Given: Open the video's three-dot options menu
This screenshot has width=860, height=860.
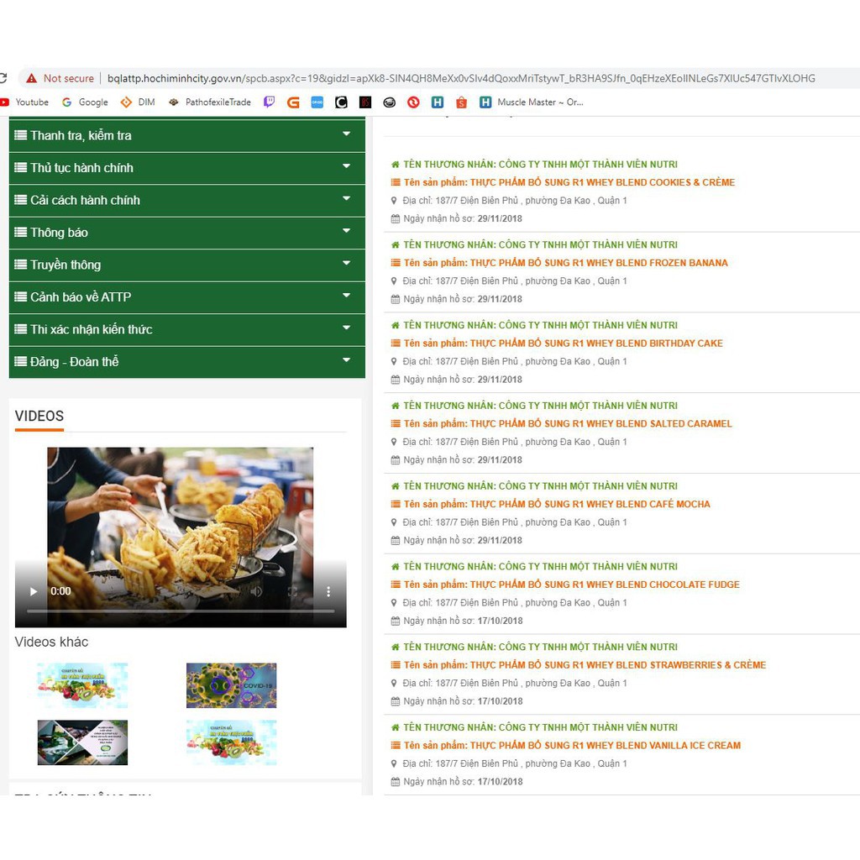Looking at the screenshot, I should click(x=328, y=591).
